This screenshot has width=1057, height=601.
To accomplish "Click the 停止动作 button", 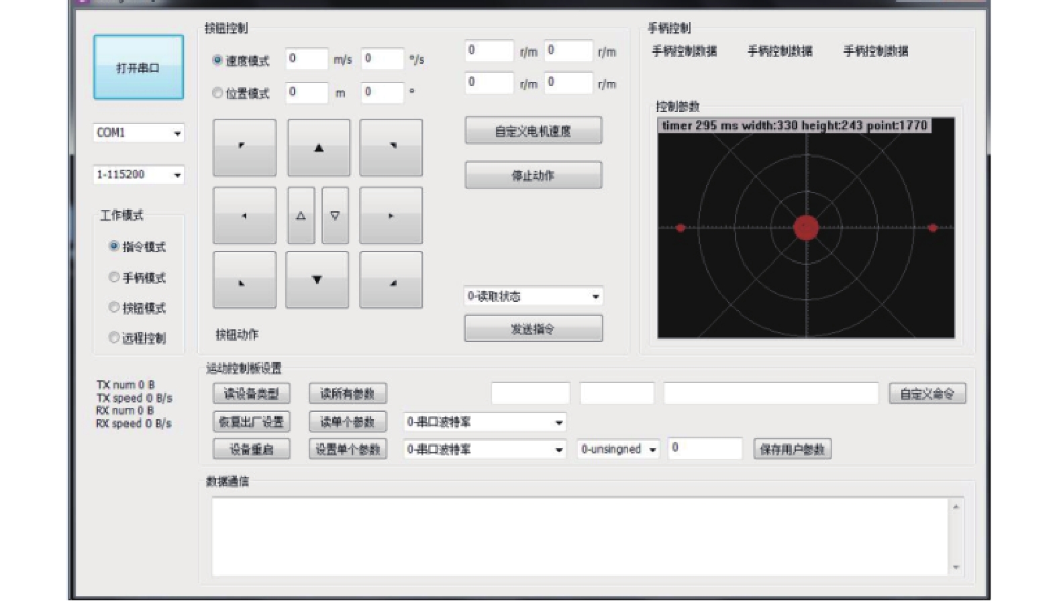I will click(533, 176).
